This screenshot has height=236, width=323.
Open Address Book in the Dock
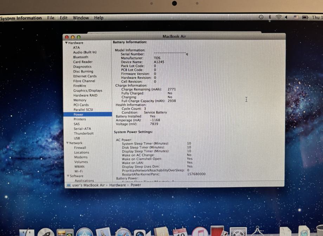tap(161, 232)
